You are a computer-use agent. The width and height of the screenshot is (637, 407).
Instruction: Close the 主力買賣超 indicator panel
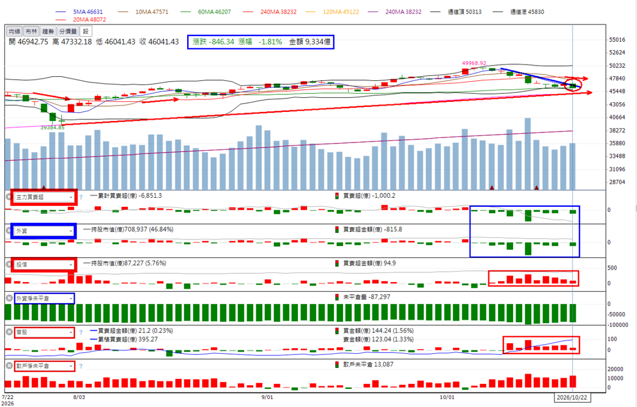click(x=9, y=197)
